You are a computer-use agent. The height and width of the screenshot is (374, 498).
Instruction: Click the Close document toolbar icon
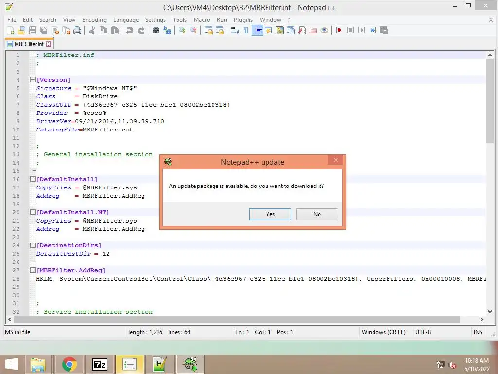point(55,30)
